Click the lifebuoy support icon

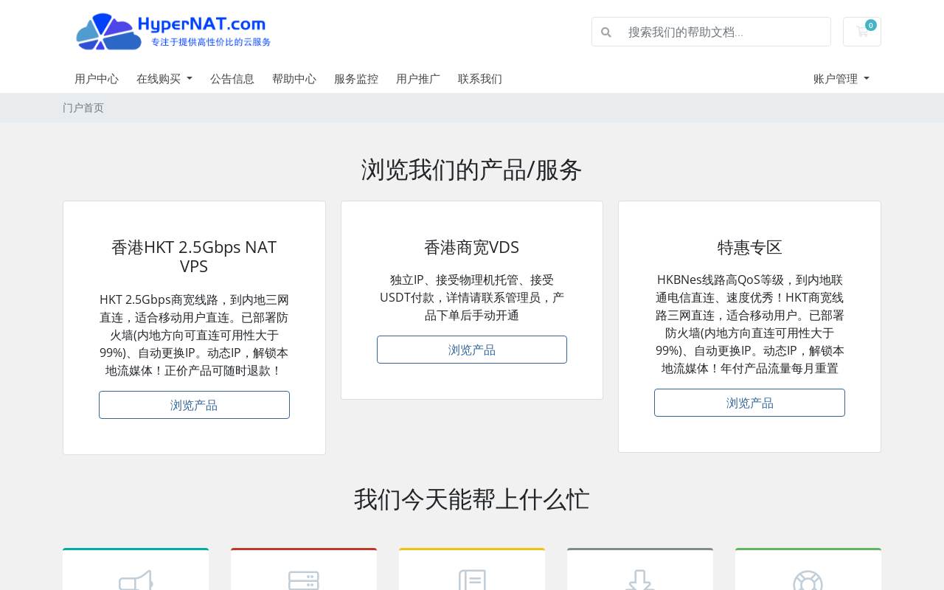pos(808,580)
